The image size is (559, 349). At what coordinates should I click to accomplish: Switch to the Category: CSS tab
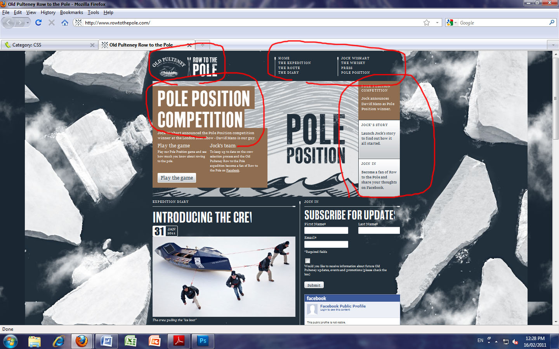pyautogui.click(x=49, y=45)
